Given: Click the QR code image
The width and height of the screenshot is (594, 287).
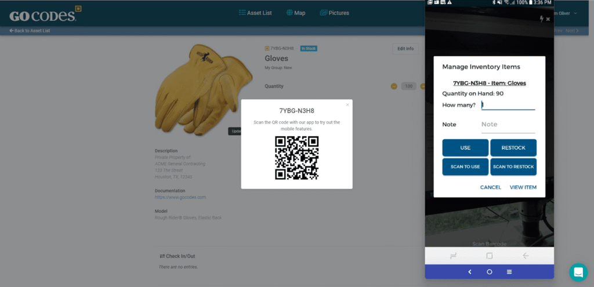Looking at the screenshot, I should [x=296, y=158].
